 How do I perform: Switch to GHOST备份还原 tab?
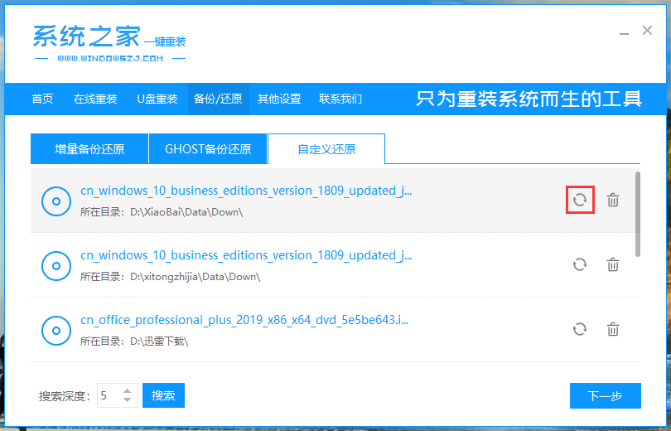coord(208,149)
